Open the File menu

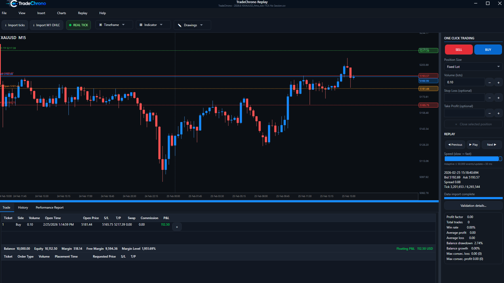pos(4,13)
